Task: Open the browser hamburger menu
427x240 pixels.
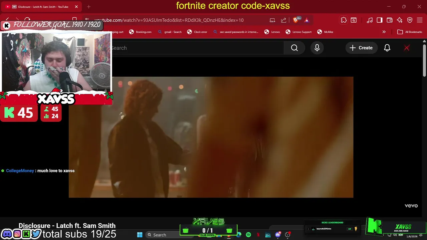Action: point(420,20)
